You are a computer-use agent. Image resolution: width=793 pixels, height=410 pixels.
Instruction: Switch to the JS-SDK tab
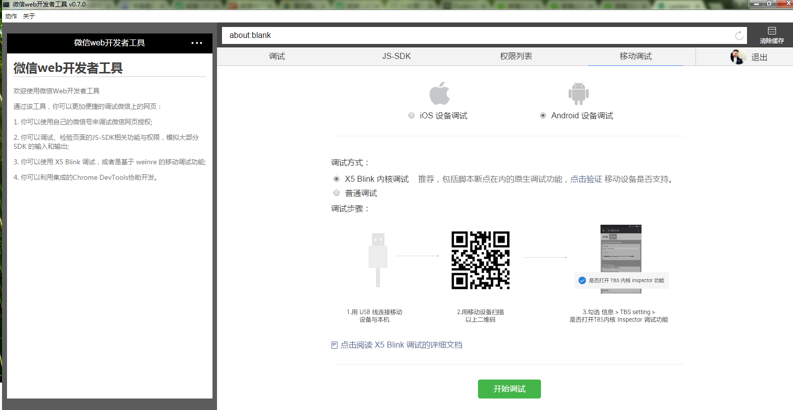point(396,56)
